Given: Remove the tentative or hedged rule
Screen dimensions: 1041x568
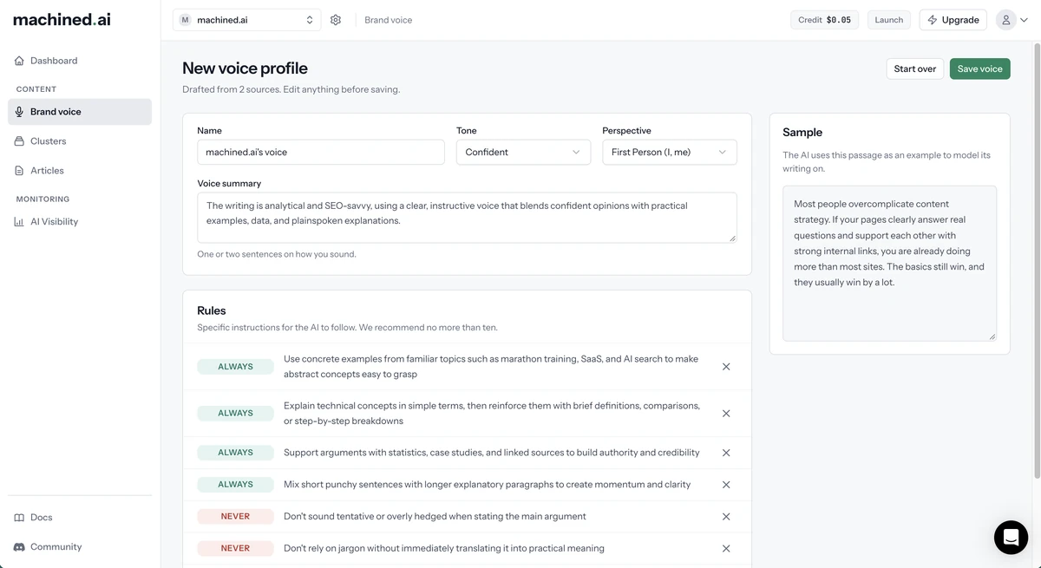Looking at the screenshot, I should pos(726,517).
